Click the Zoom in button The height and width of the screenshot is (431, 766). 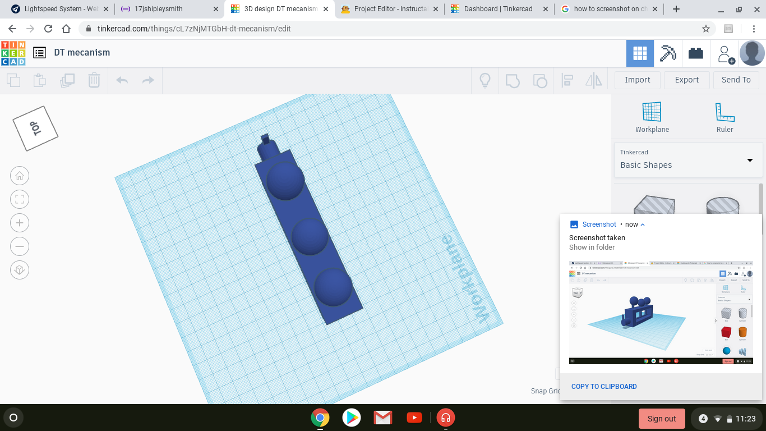20,223
